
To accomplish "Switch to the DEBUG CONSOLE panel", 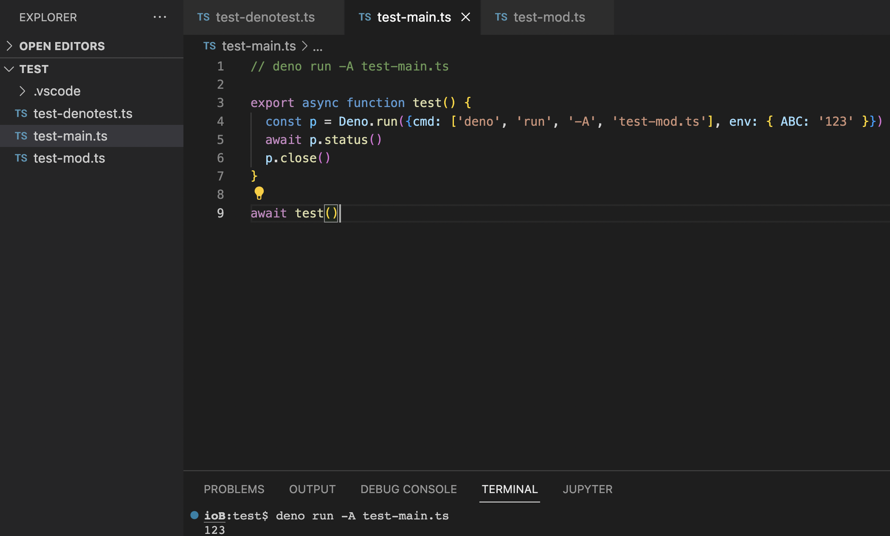I will click(408, 489).
